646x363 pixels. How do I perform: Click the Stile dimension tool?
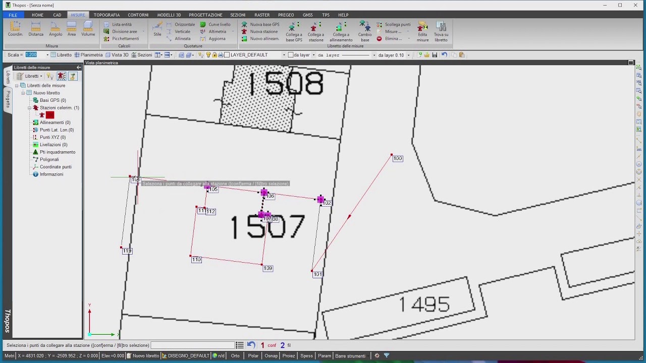pos(157,29)
